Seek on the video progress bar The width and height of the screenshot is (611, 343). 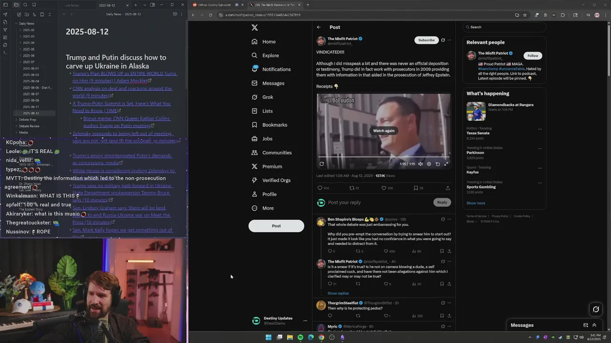point(384,157)
